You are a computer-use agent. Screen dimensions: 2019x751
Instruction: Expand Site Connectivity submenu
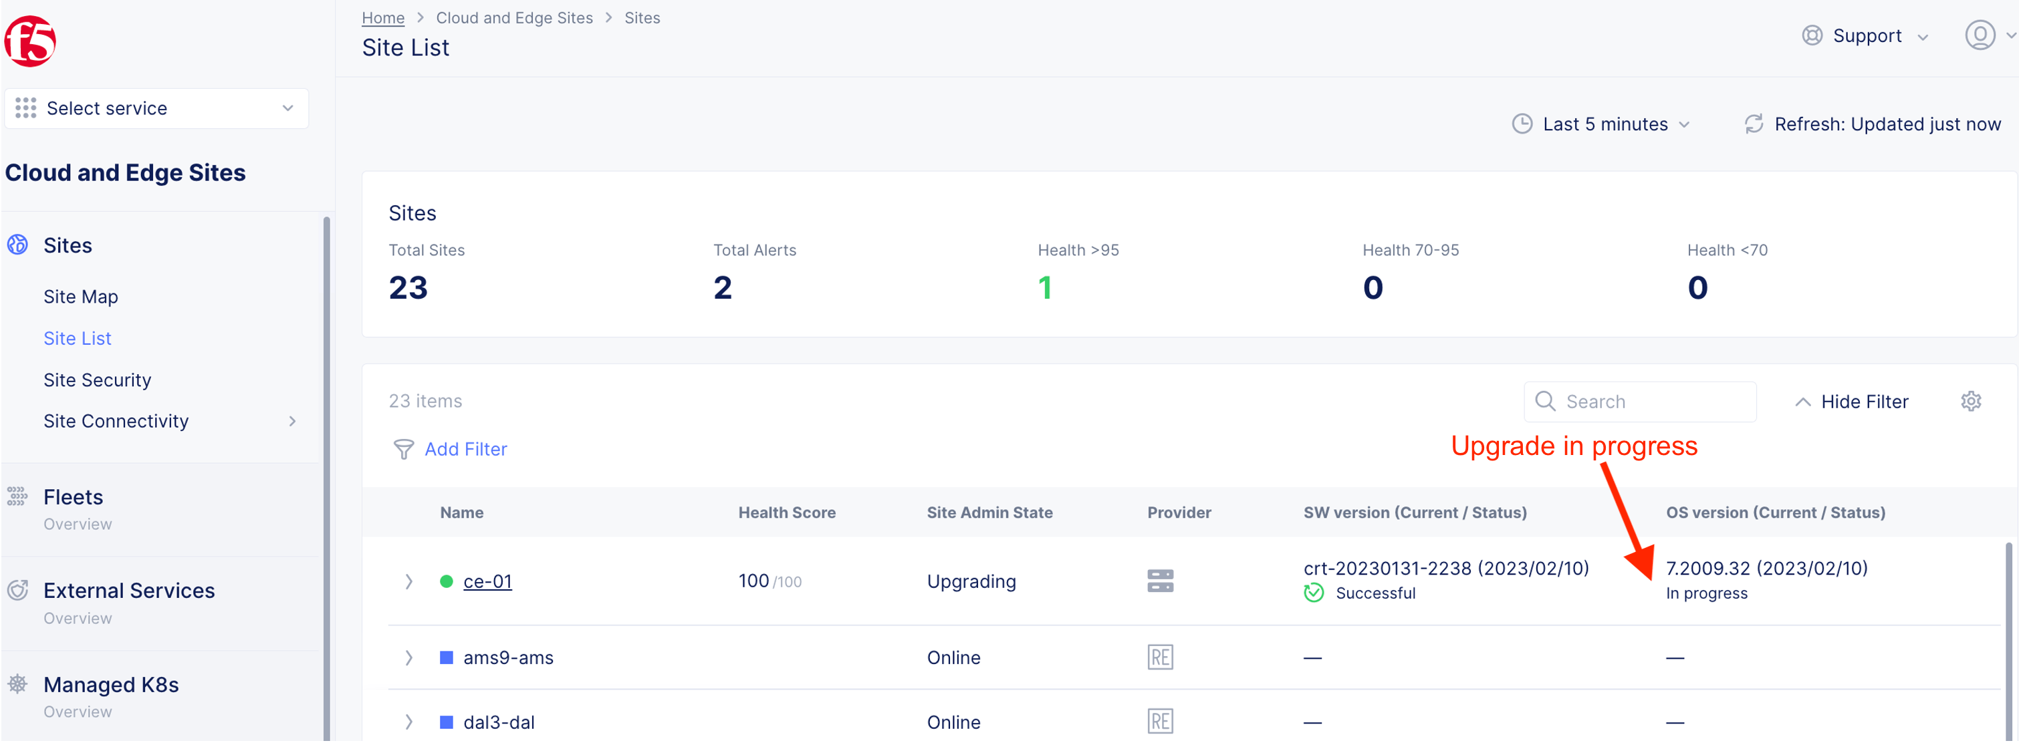[292, 420]
